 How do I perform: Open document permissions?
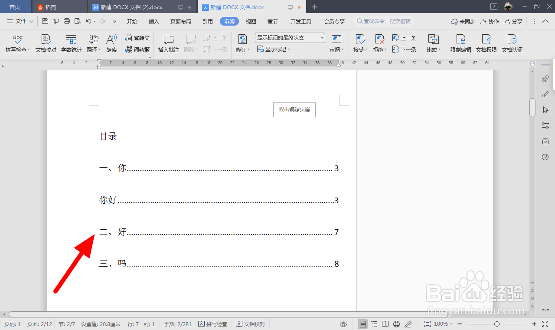[486, 43]
